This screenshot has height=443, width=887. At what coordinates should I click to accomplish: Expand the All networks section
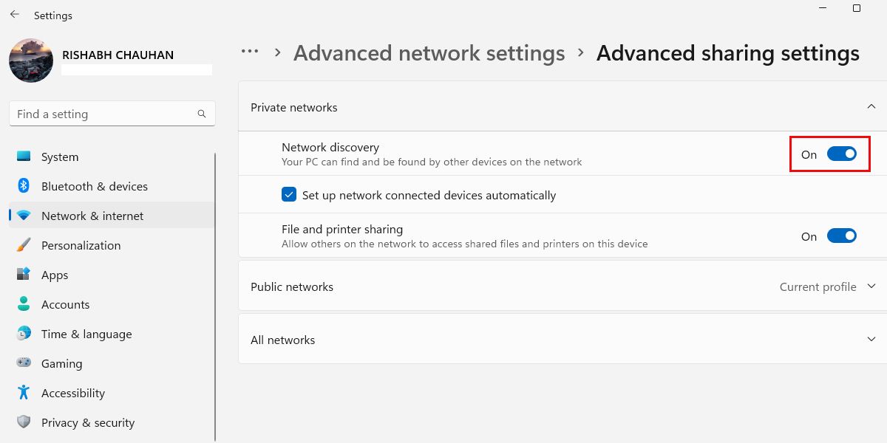point(871,339)
